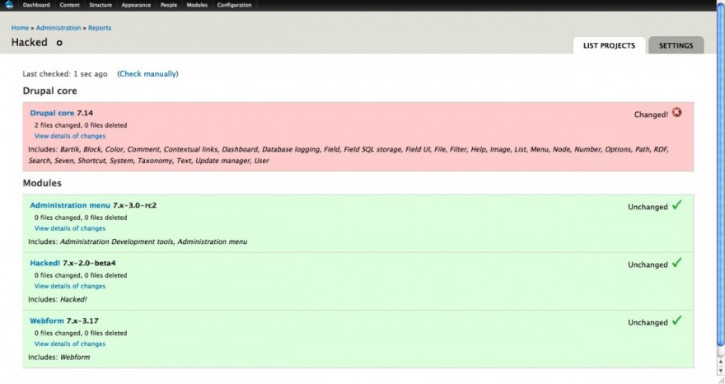Open the Settings tab

click(x=676, y=45)
